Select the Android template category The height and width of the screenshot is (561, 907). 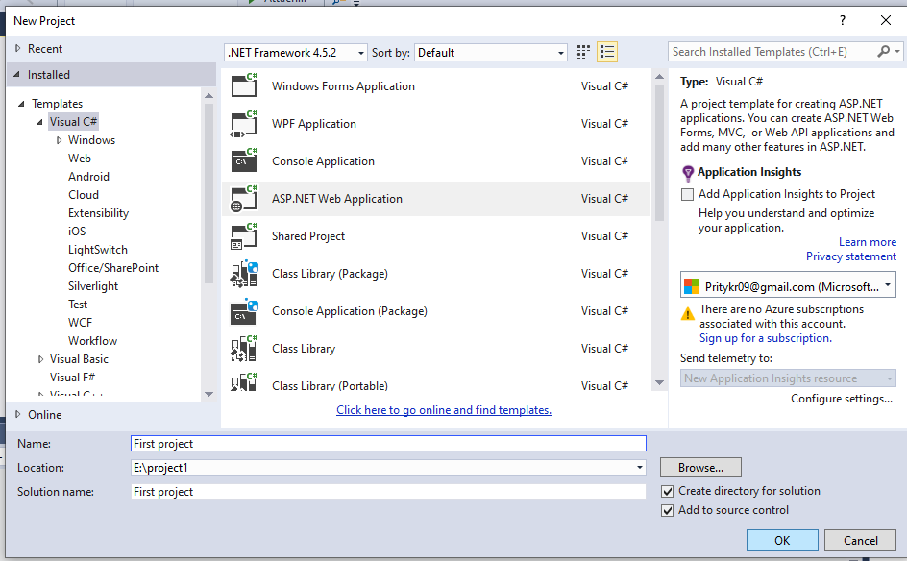88,177
